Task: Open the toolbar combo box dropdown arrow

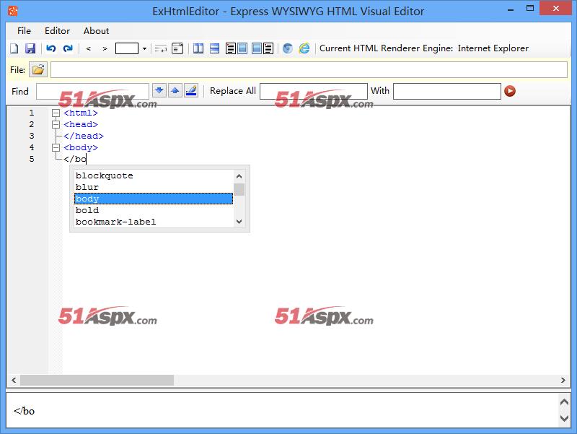Action: [x=144, y=48]
